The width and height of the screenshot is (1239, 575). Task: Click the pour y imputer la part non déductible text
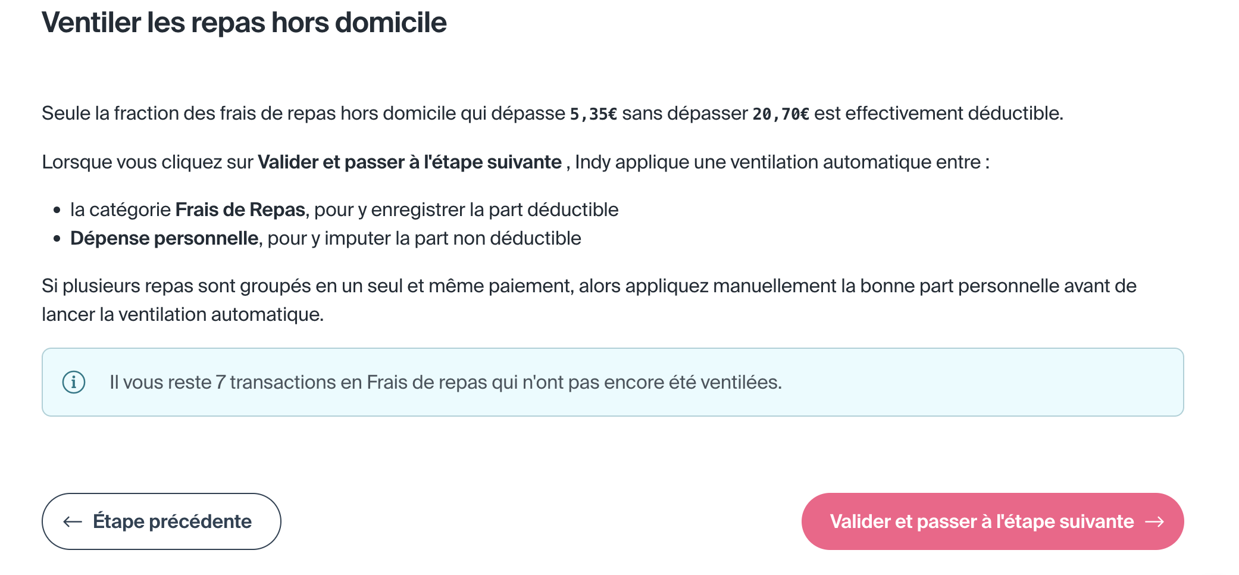(424, 238)
